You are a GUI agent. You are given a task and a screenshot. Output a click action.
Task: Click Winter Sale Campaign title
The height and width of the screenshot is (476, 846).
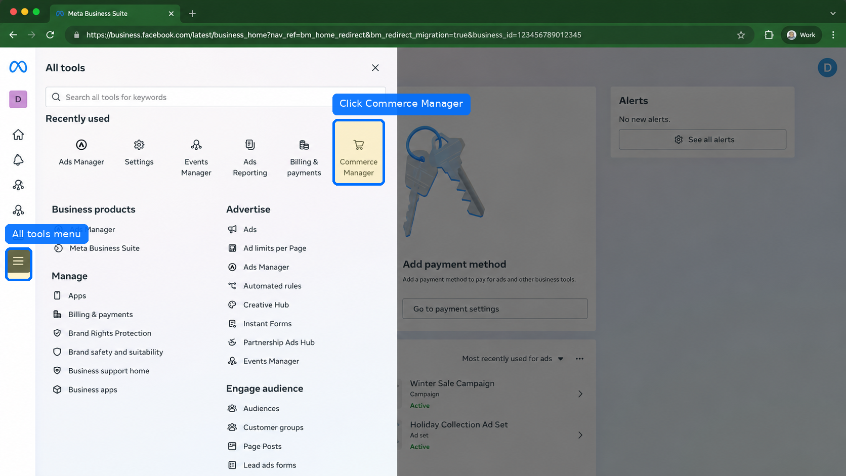tap(452, 383)
